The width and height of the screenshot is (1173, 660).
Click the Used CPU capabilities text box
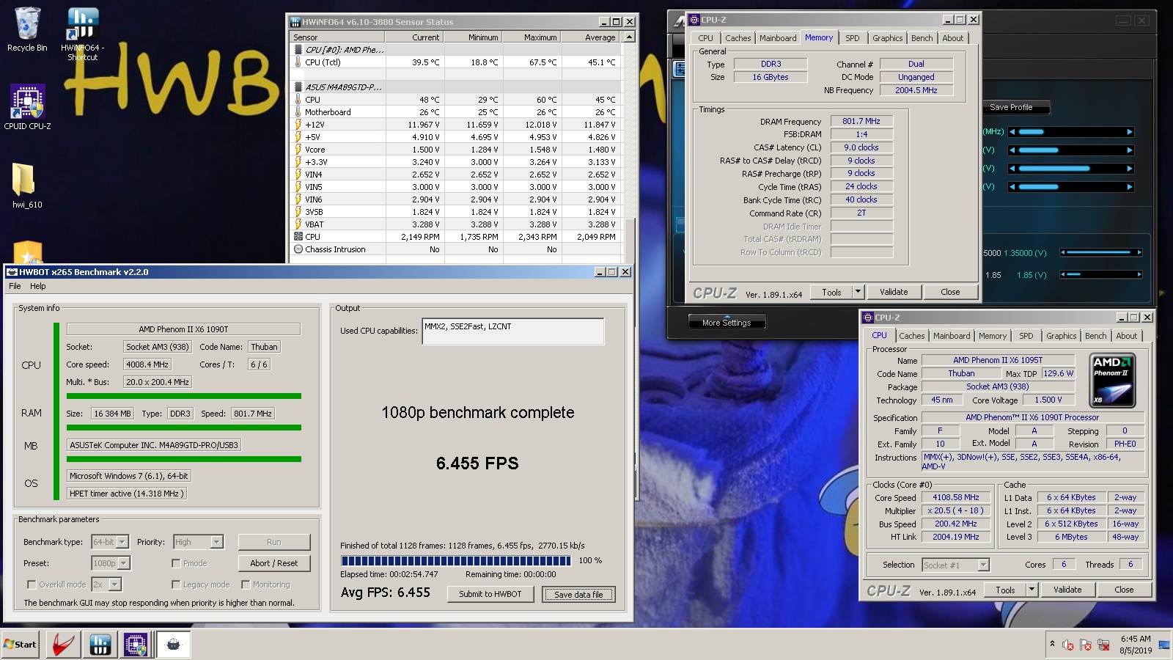(x=513, y=331)
